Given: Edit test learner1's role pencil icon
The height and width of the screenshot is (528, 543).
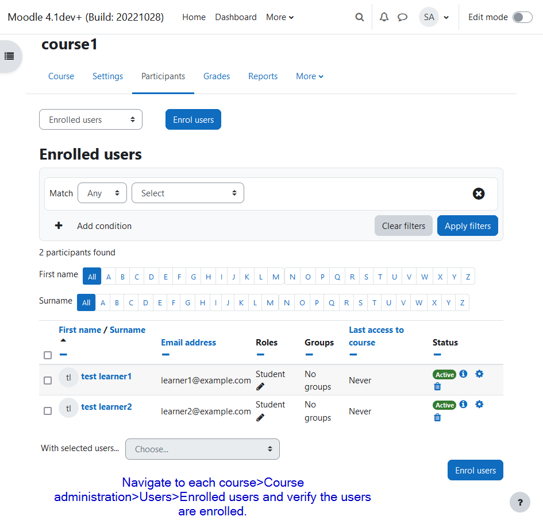Looking at the screenshot, I should pyautogui.click(x=260, y=387).
